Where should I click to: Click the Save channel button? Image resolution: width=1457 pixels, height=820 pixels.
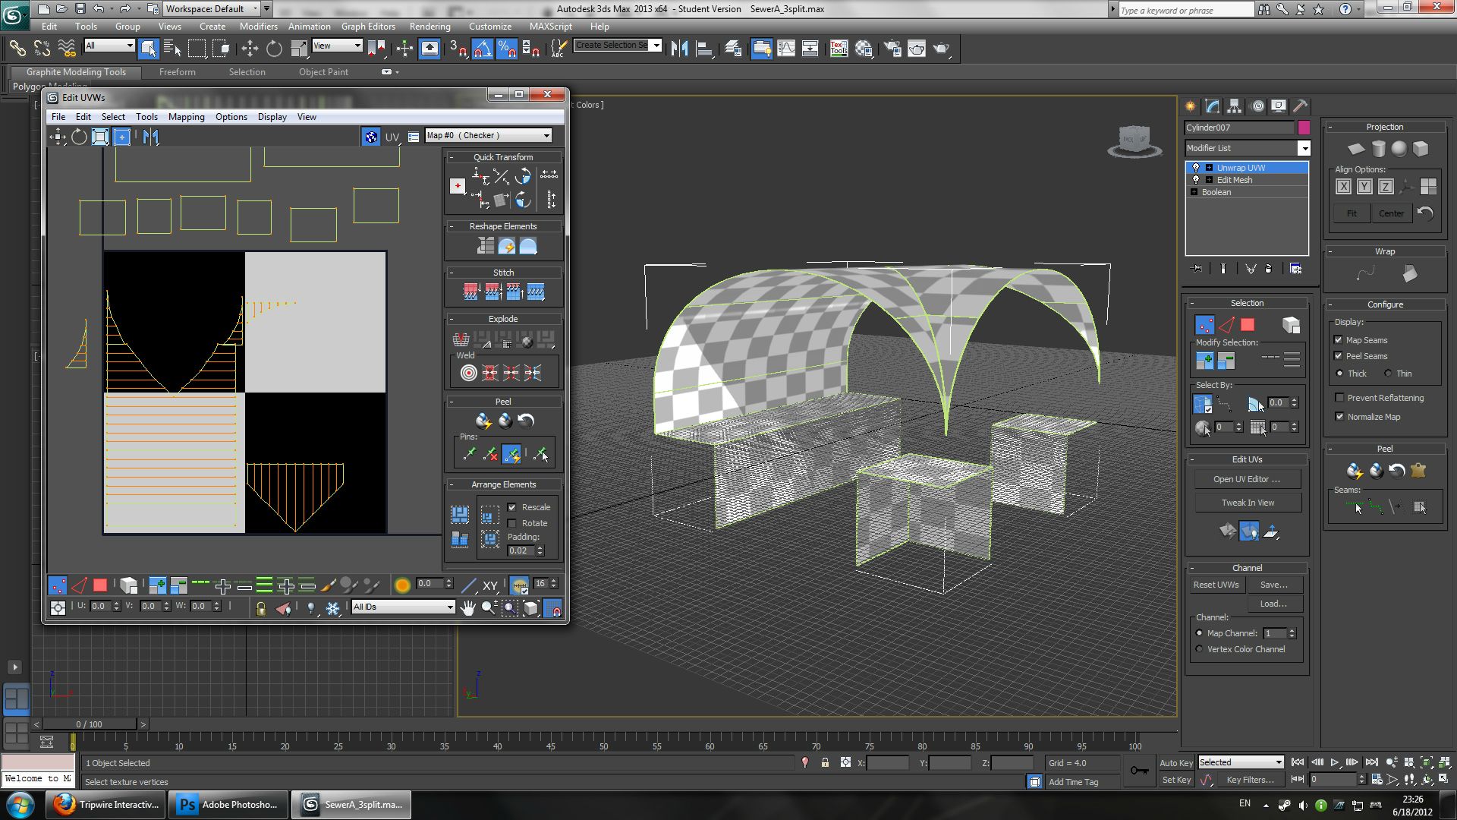click(1273, 585)
